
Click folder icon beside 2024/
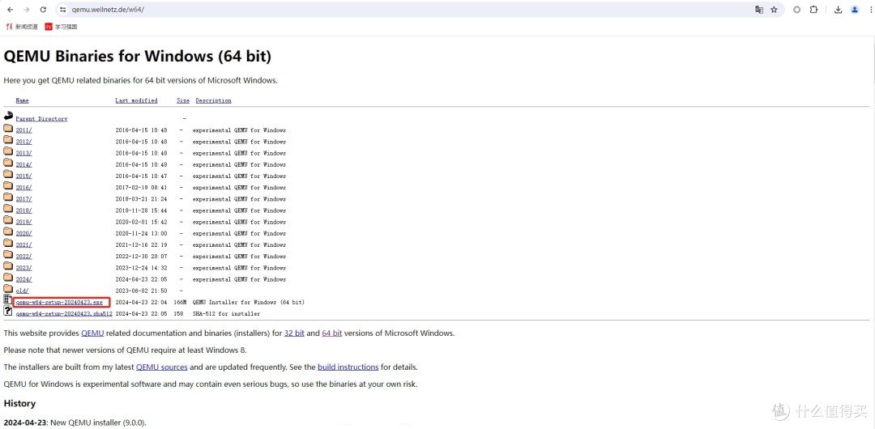(8, 278)
